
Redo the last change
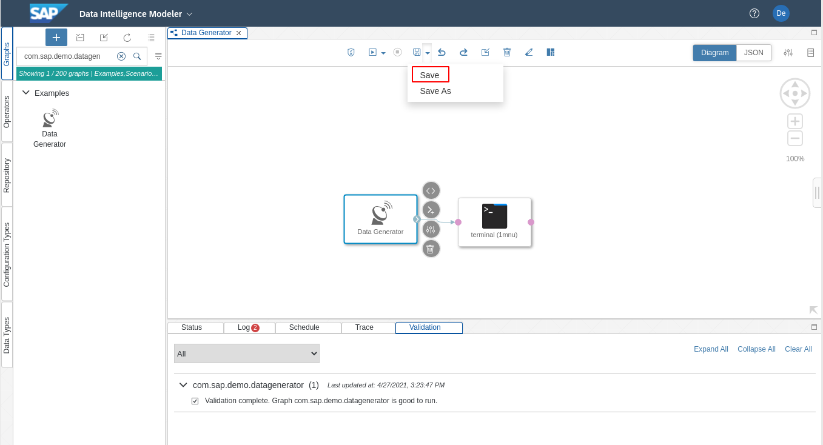463,52
